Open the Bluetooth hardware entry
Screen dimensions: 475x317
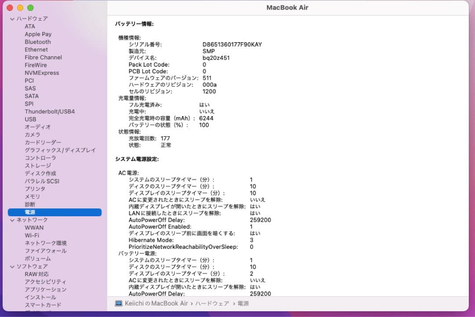38,42
